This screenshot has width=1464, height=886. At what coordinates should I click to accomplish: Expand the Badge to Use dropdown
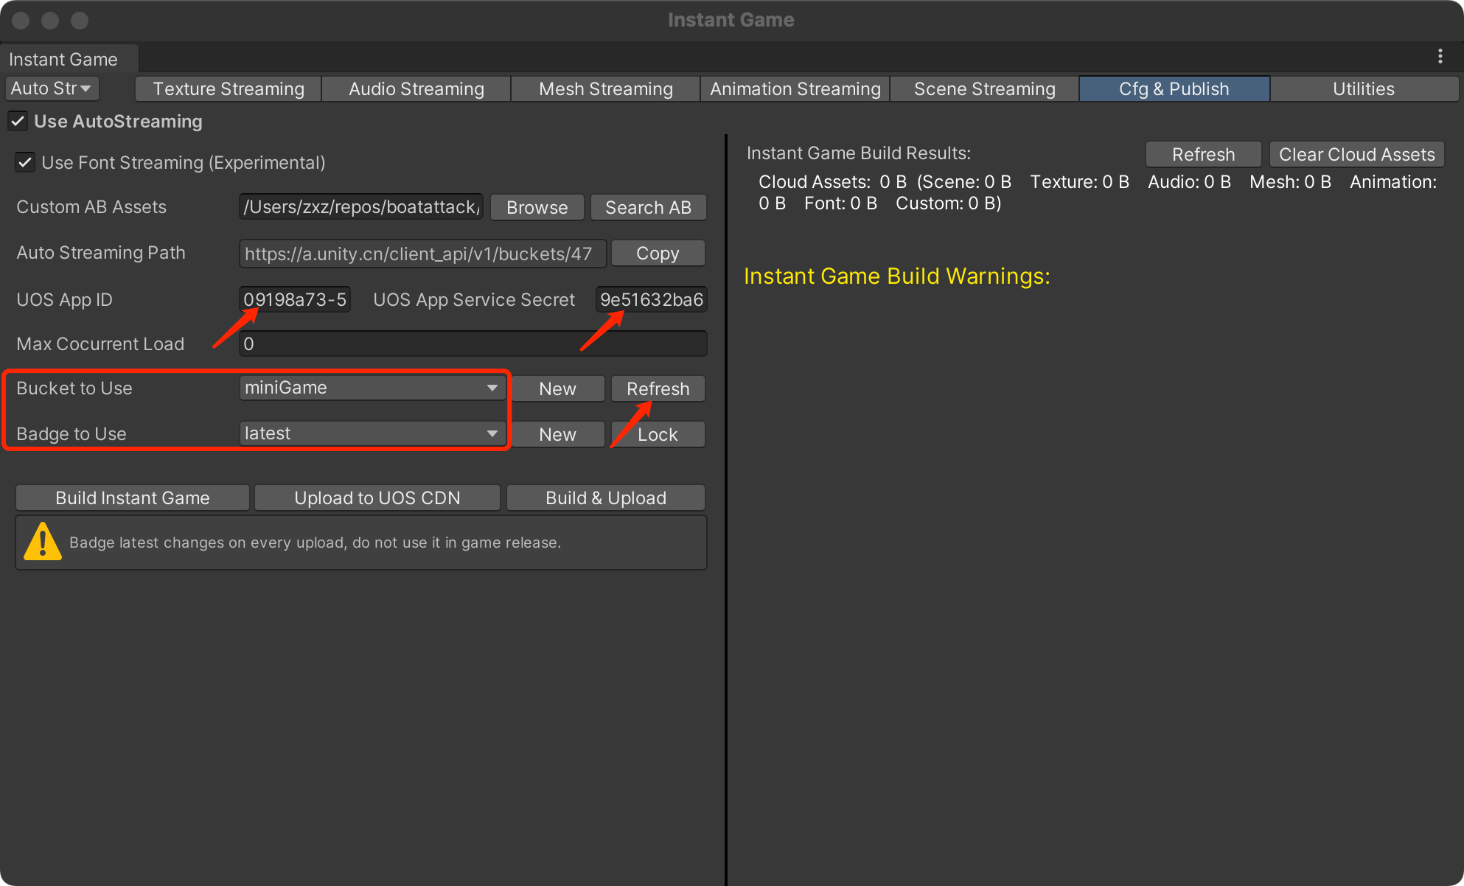[x=372, y=433]
